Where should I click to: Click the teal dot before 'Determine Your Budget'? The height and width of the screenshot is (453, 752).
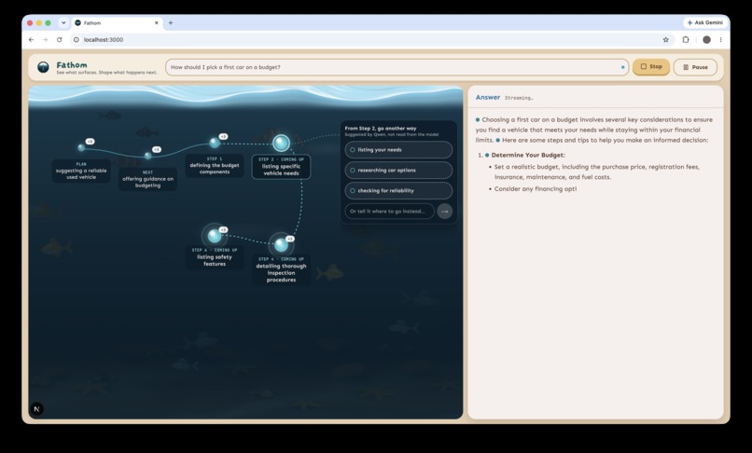[487, 155]
